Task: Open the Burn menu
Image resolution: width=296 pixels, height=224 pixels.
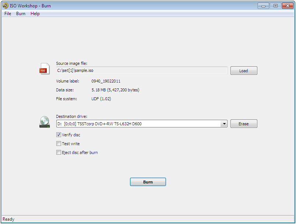Action: (21, 14)
